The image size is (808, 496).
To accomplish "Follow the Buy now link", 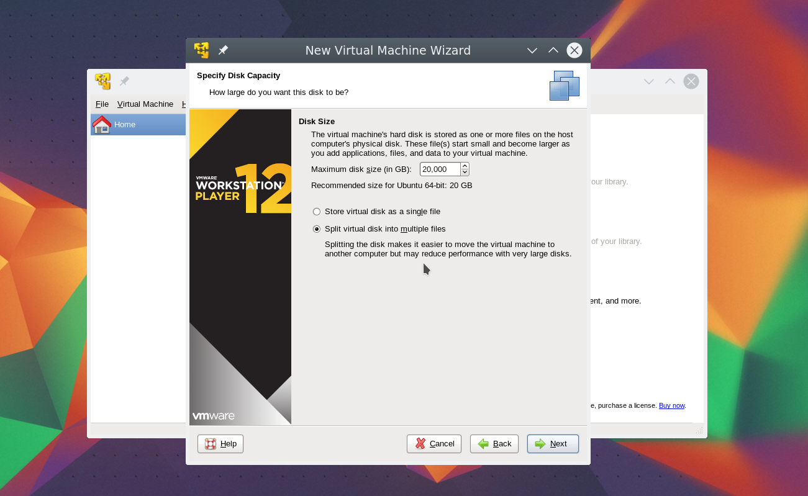I will click(x=671, y=405).
